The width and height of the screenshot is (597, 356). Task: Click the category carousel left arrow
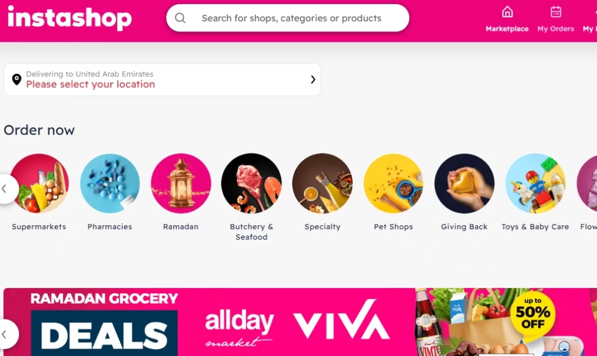click(5, 189)
